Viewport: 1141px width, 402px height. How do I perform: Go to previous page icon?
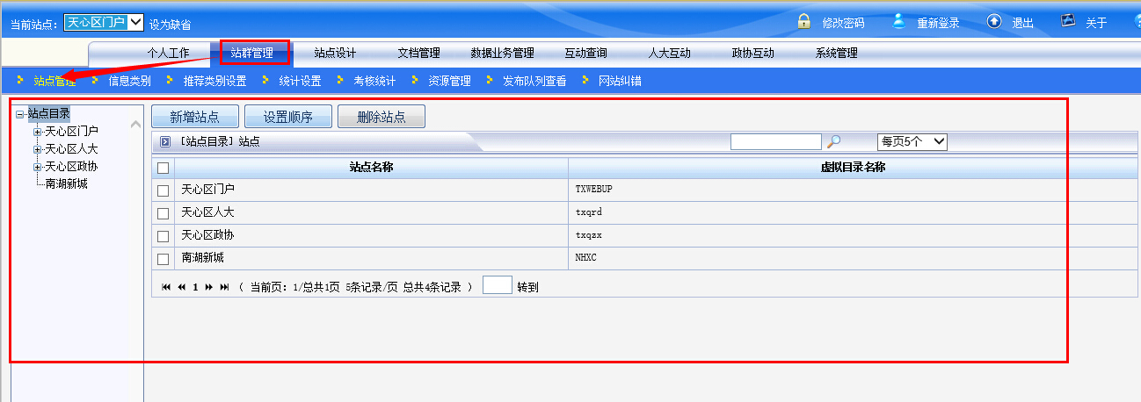click(181, 287)
